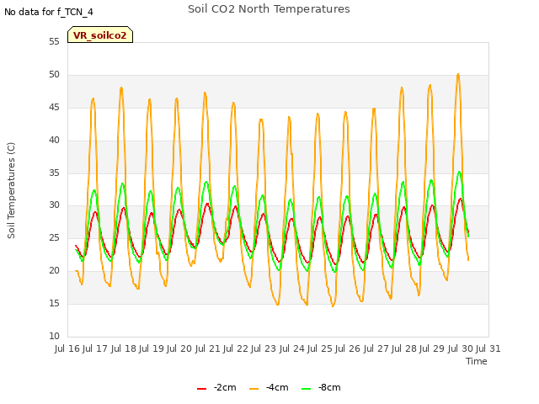Click the red -2cm legend swatch
The height and width of the screenshot is (404, 539).
click(202, 389)
